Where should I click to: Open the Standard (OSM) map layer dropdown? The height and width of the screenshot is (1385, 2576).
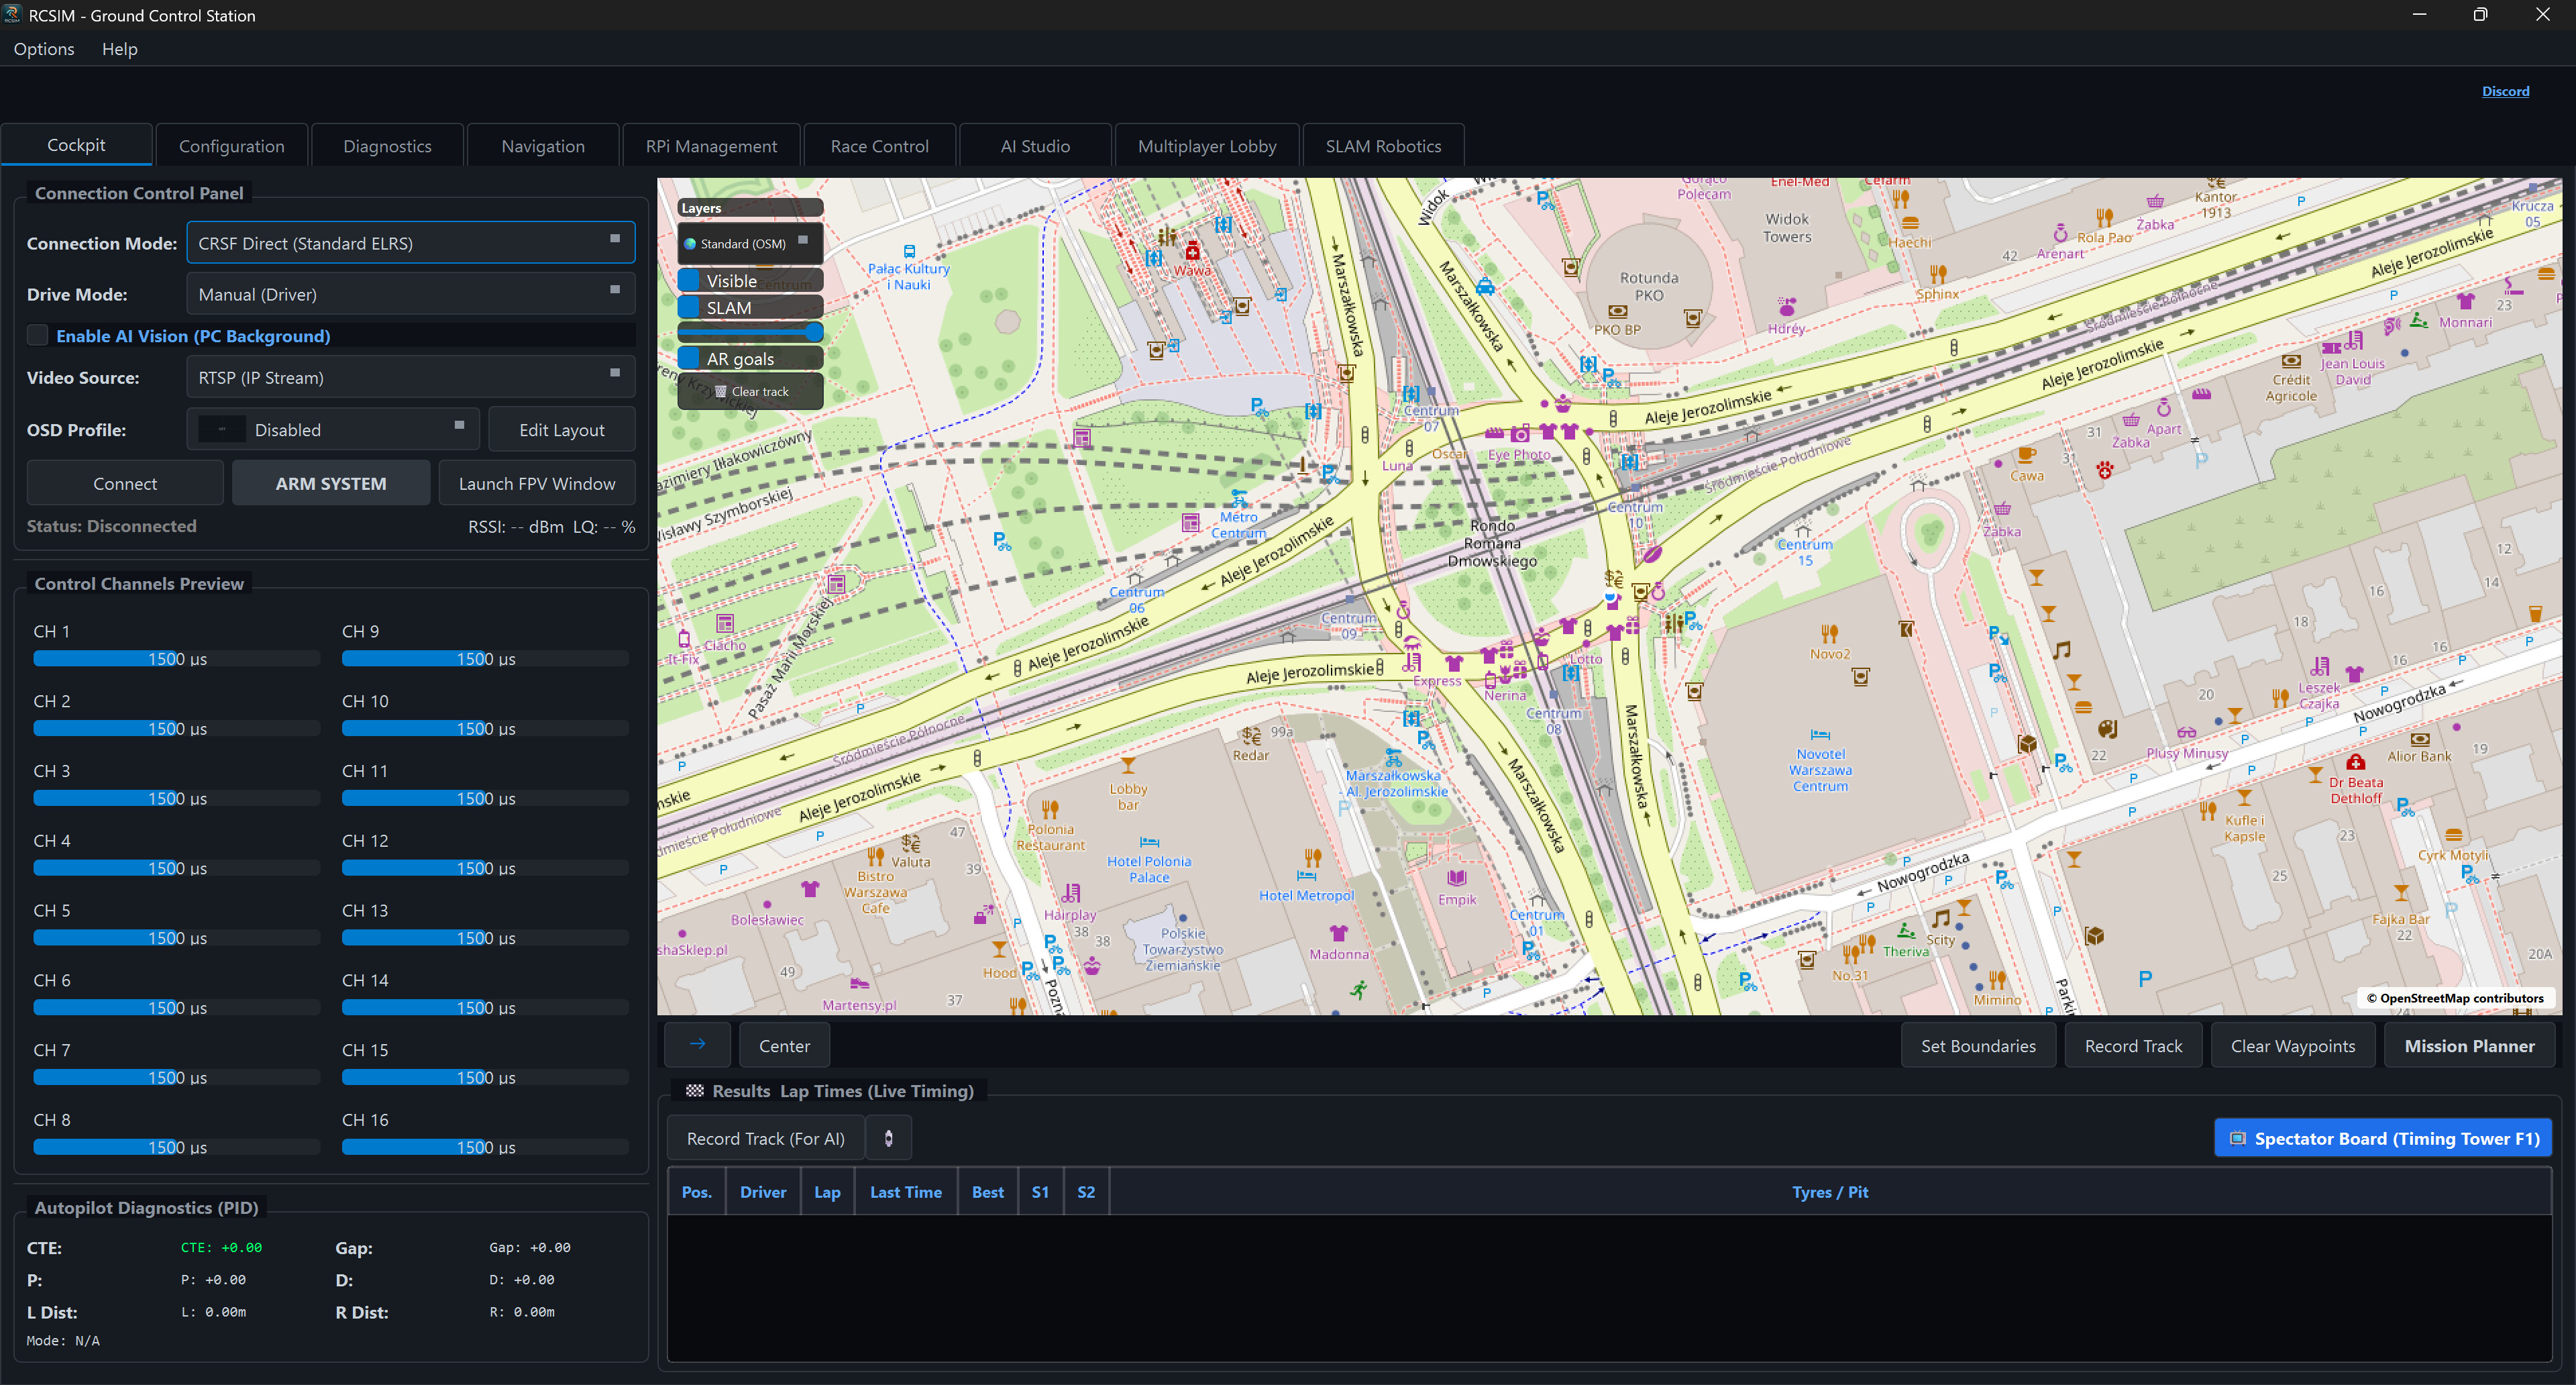coord(750,243)
